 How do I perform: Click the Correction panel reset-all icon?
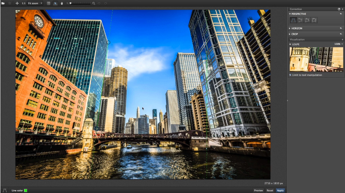(339, 9)
